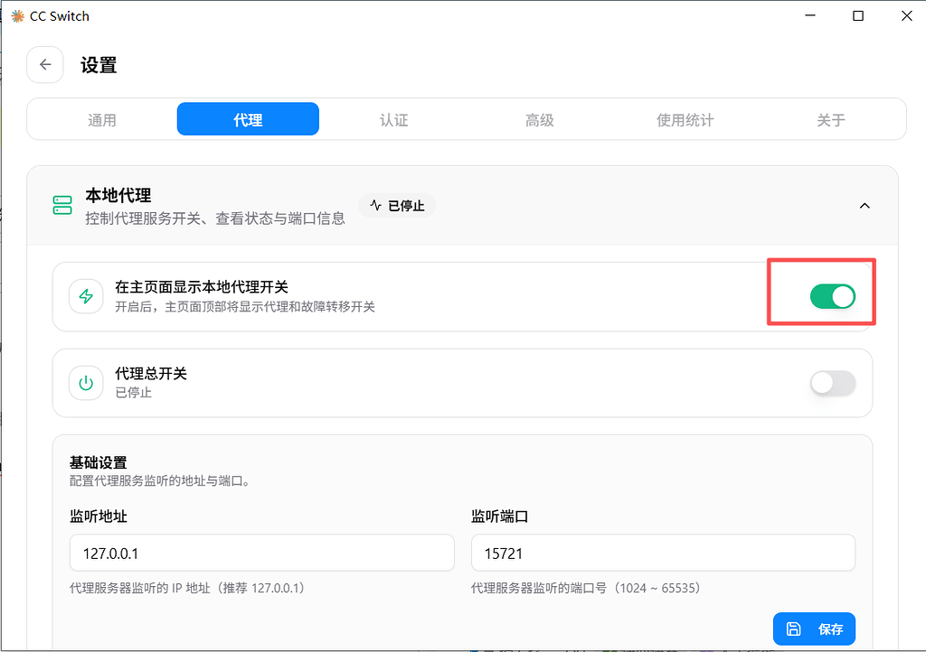Click the CC Switch app logo icon
The image size is (926, 652).
coord(18,16)
